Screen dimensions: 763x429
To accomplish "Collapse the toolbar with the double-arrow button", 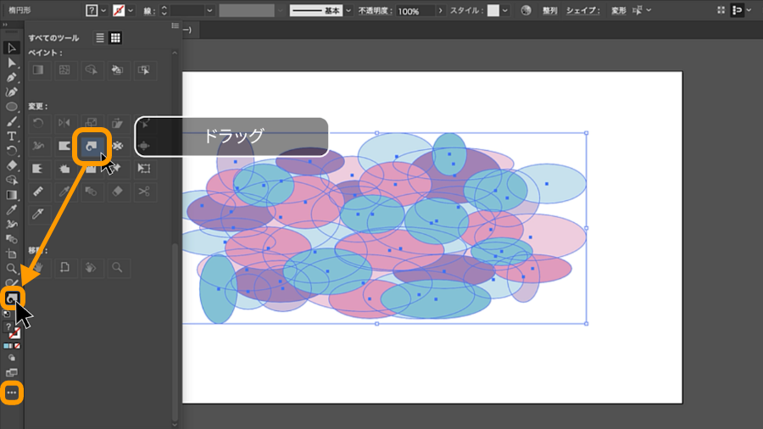I will 5,25.
